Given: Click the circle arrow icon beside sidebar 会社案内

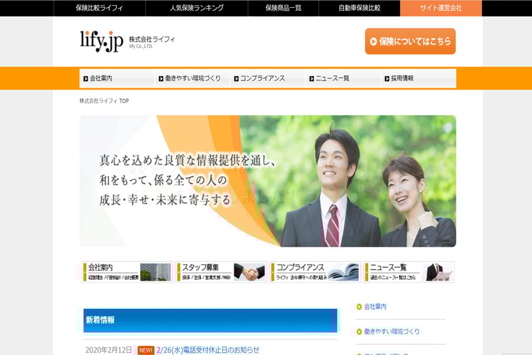Looking at the screenshot, I should click(x=359, y=307).
